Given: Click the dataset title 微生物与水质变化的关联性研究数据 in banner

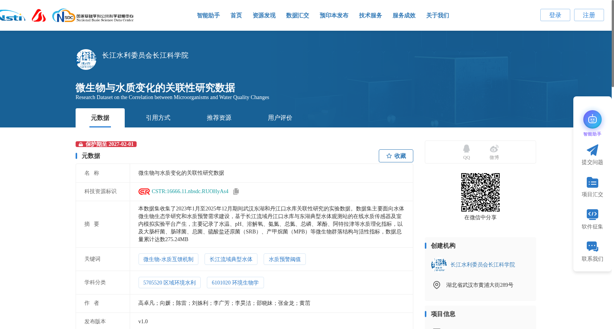Looking at the screenshot, I should pyautogui.click(x=155, y=88).
